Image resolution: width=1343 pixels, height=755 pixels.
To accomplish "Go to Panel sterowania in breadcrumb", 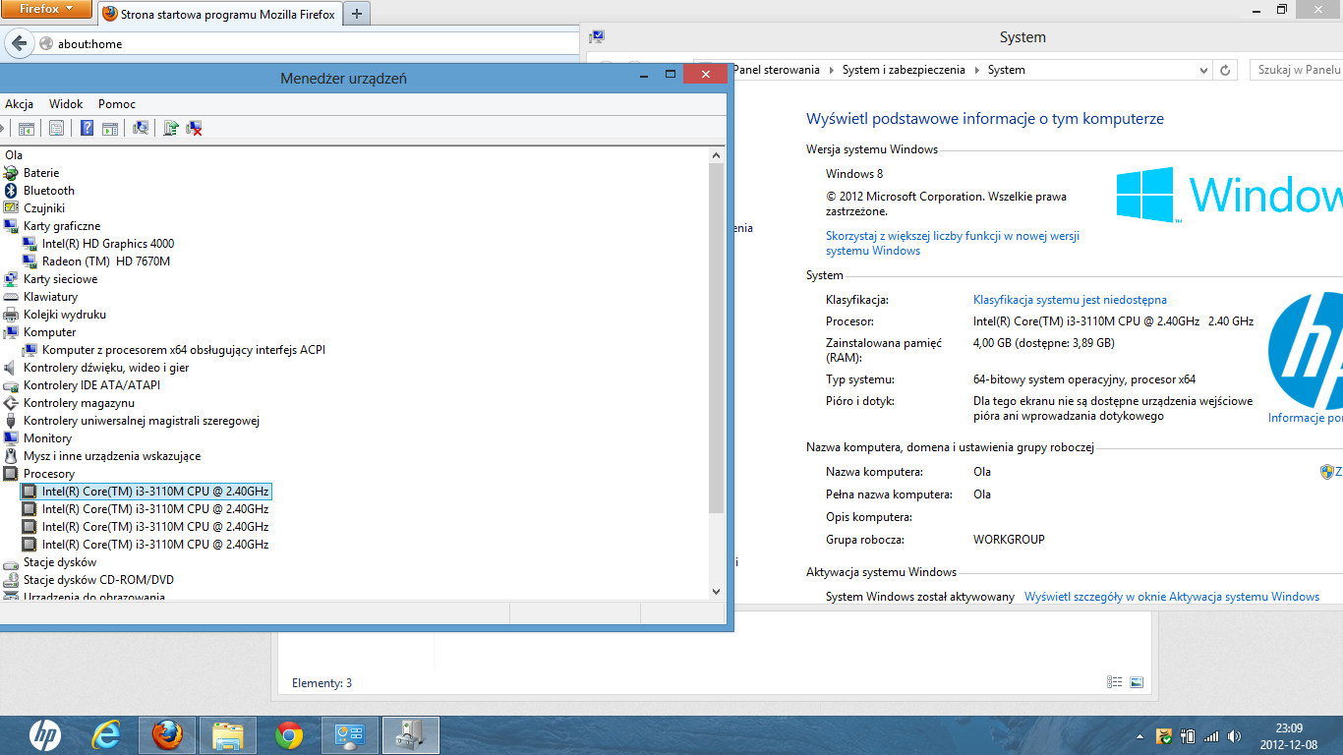I will [777, 70].
